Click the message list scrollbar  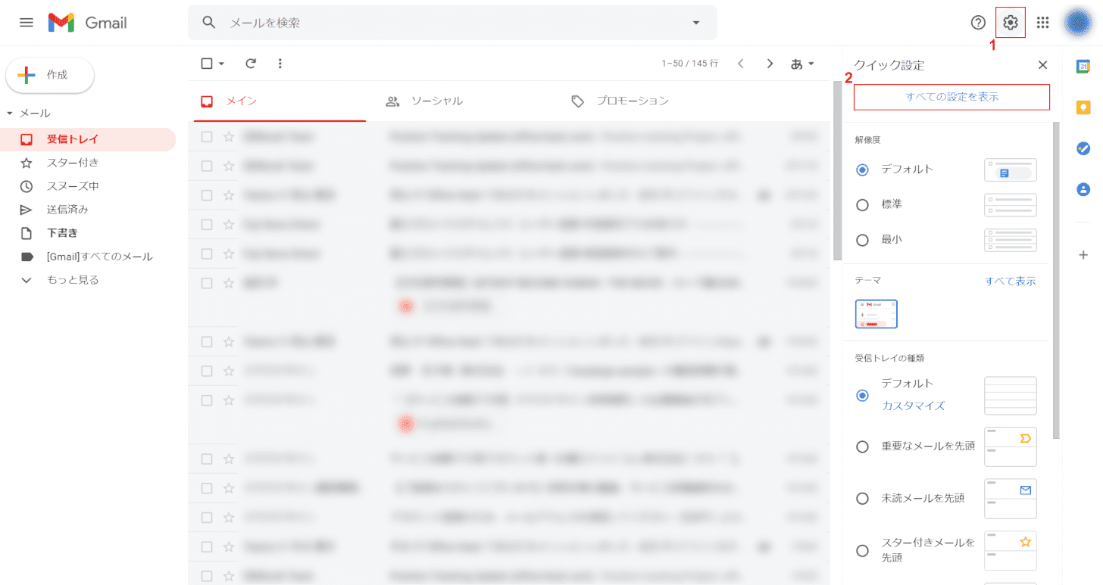click(836, 170)
